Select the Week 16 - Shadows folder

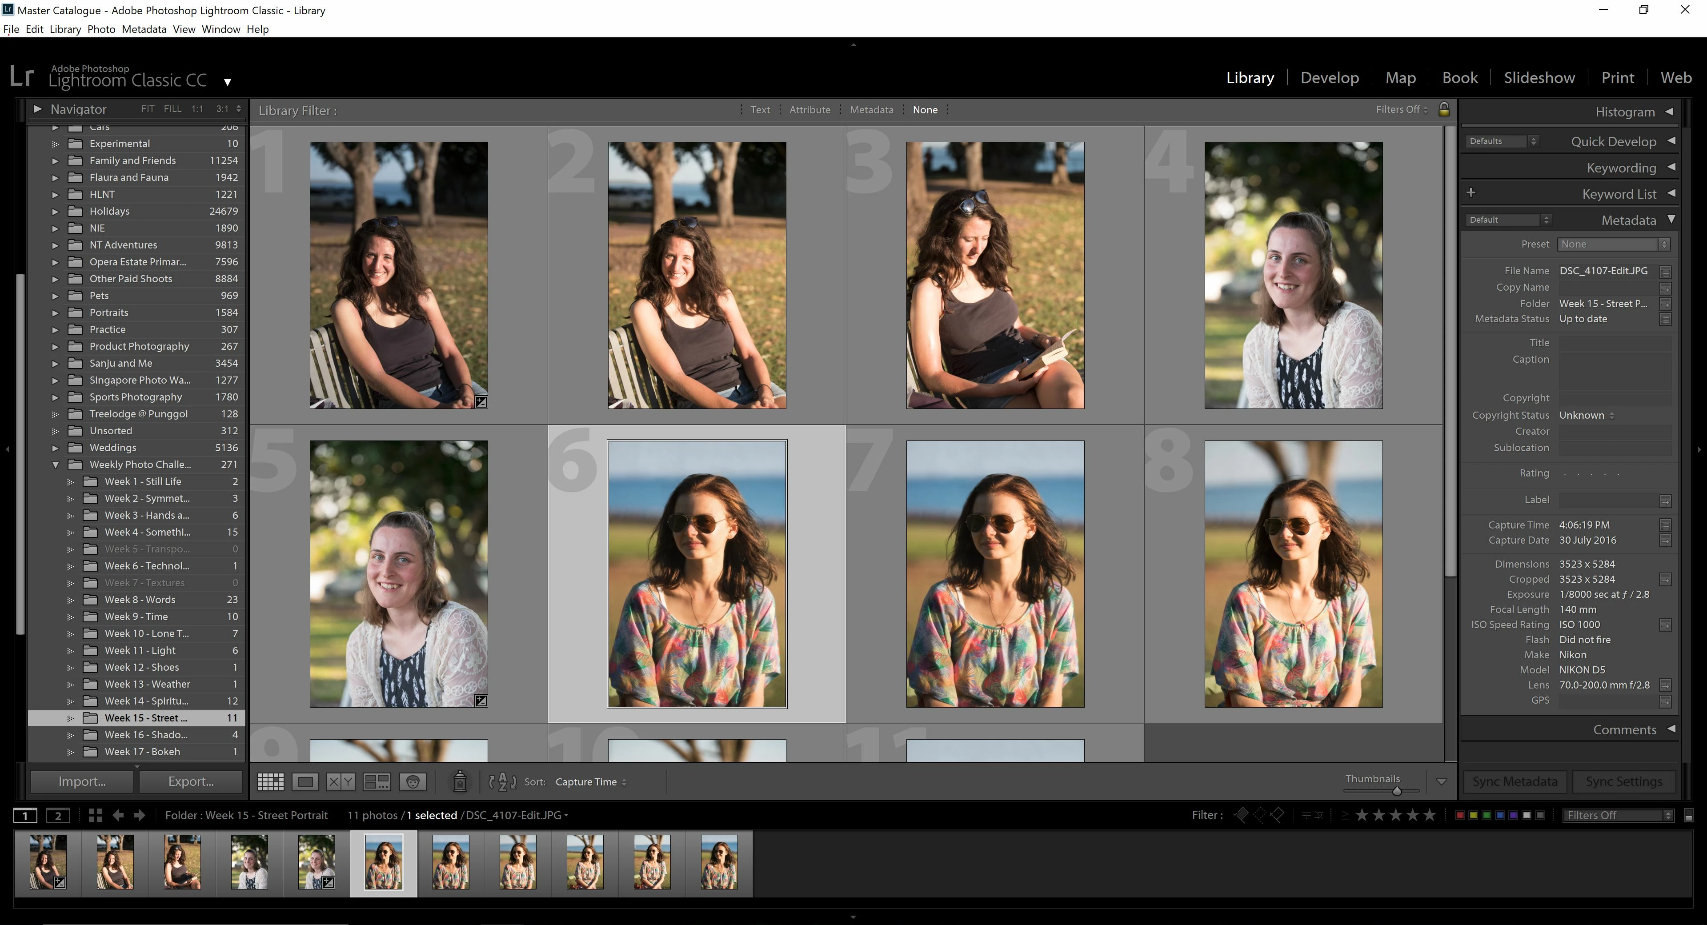[146, 735]
